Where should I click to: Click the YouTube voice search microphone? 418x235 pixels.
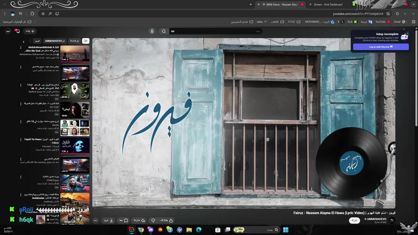click(x=152, y=31)
